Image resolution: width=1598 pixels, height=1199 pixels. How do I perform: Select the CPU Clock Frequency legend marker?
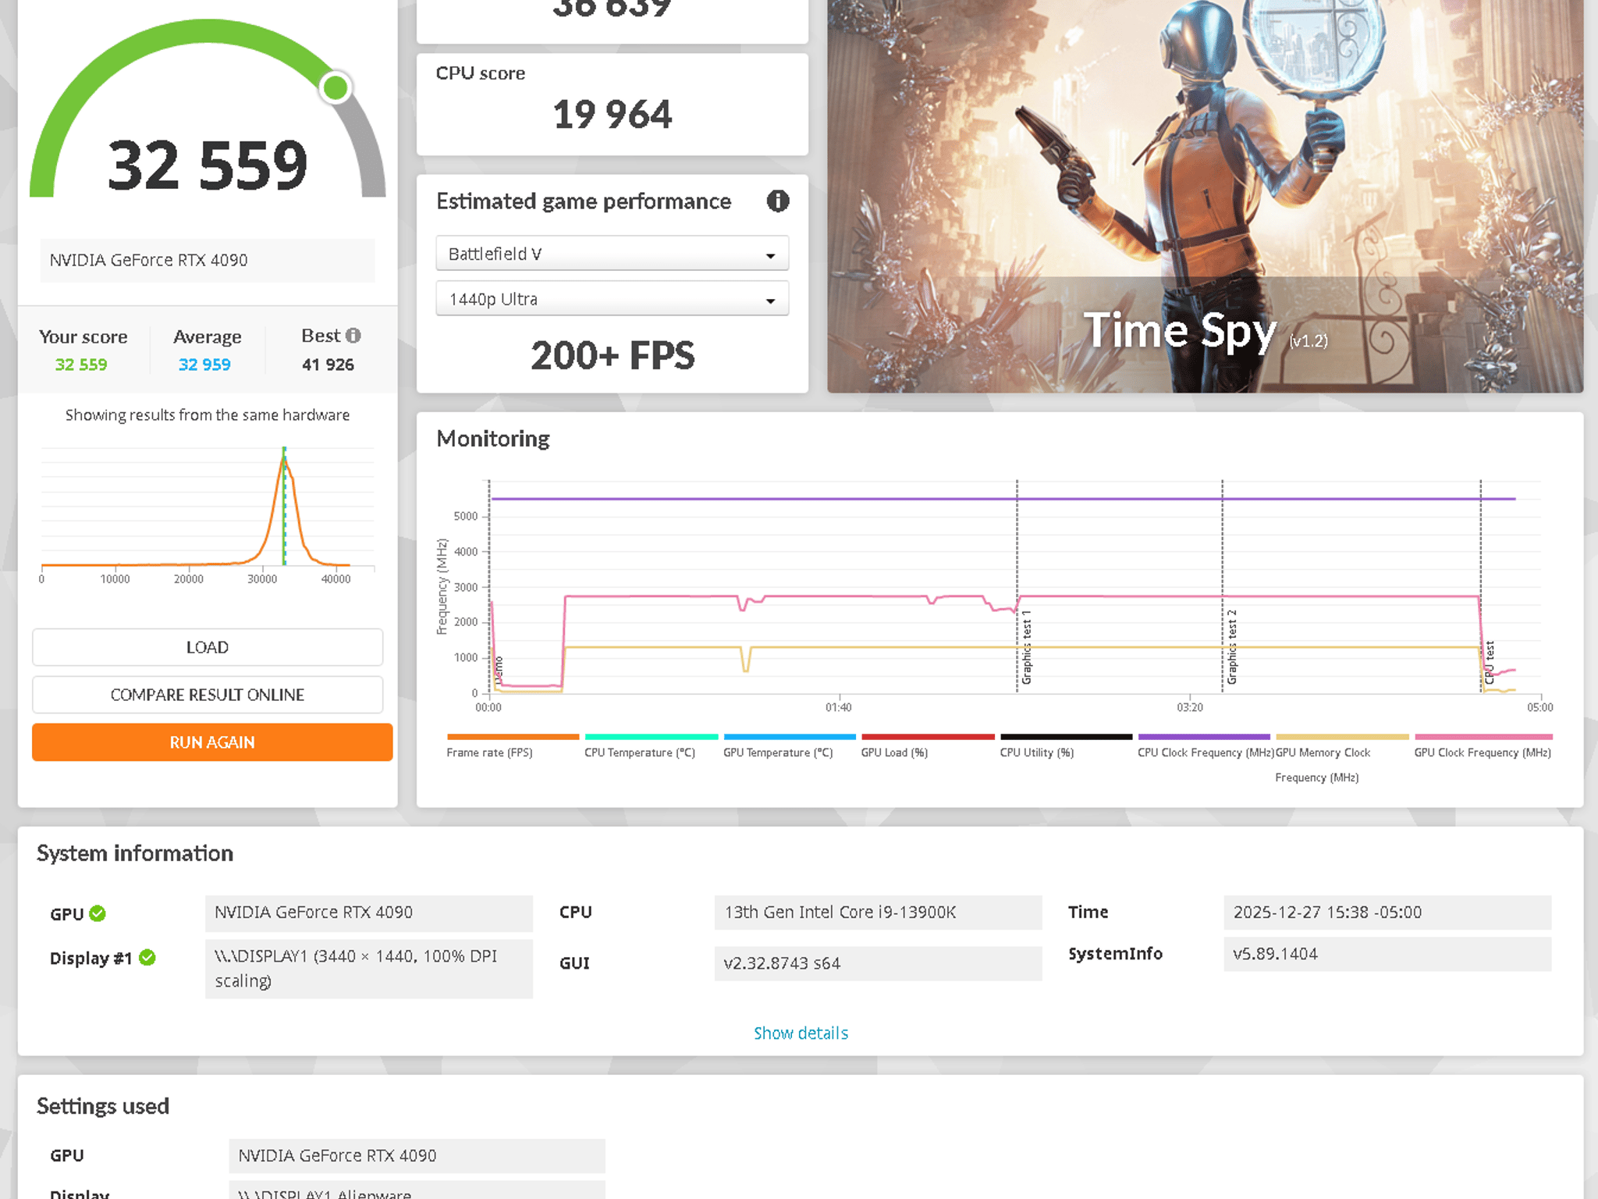1204,736
